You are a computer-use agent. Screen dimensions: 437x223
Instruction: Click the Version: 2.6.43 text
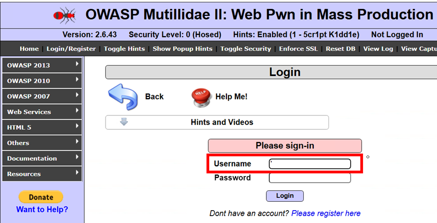coord(89,35)
